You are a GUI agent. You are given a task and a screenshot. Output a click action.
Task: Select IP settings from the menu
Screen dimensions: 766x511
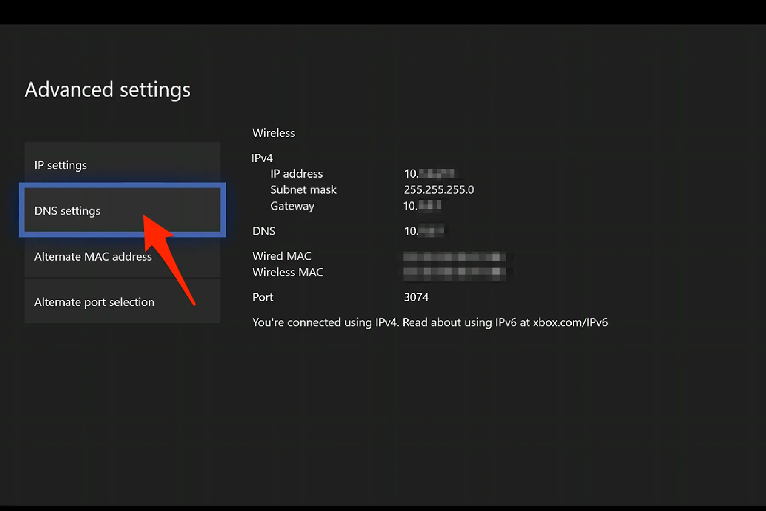[x=61, y=165]
